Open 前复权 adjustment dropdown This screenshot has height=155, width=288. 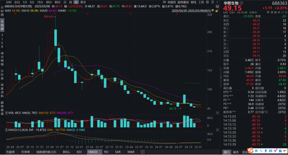(172, 2)
